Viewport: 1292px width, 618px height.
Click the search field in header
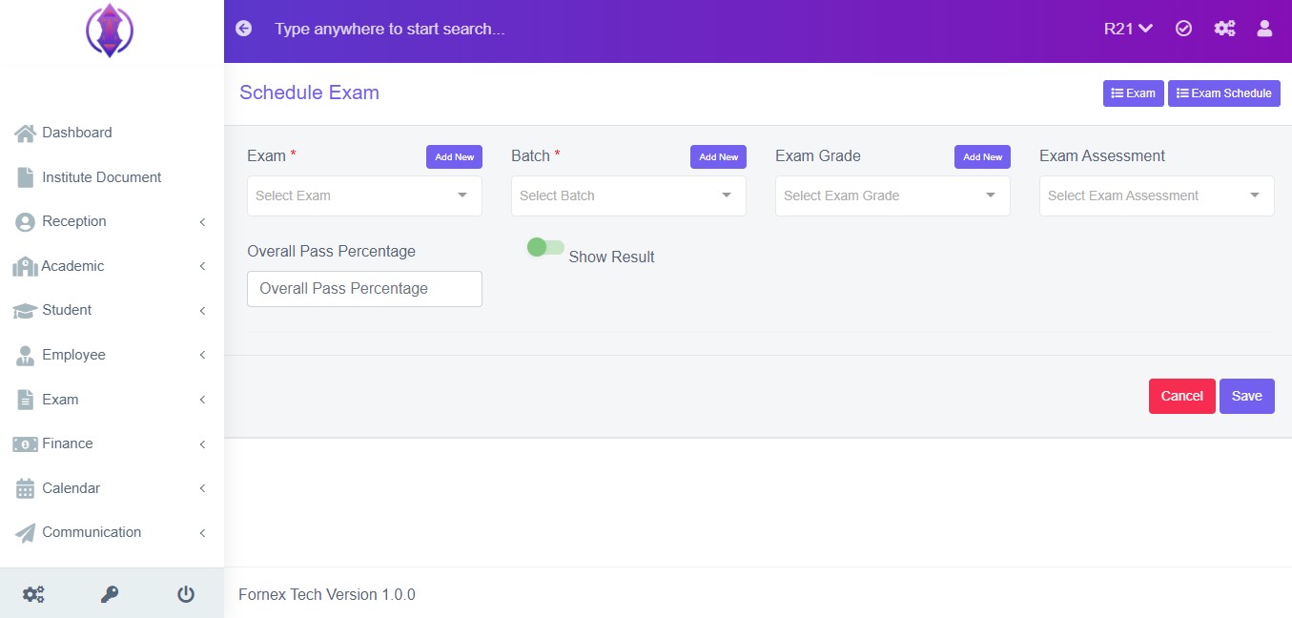tap(389, 29)
